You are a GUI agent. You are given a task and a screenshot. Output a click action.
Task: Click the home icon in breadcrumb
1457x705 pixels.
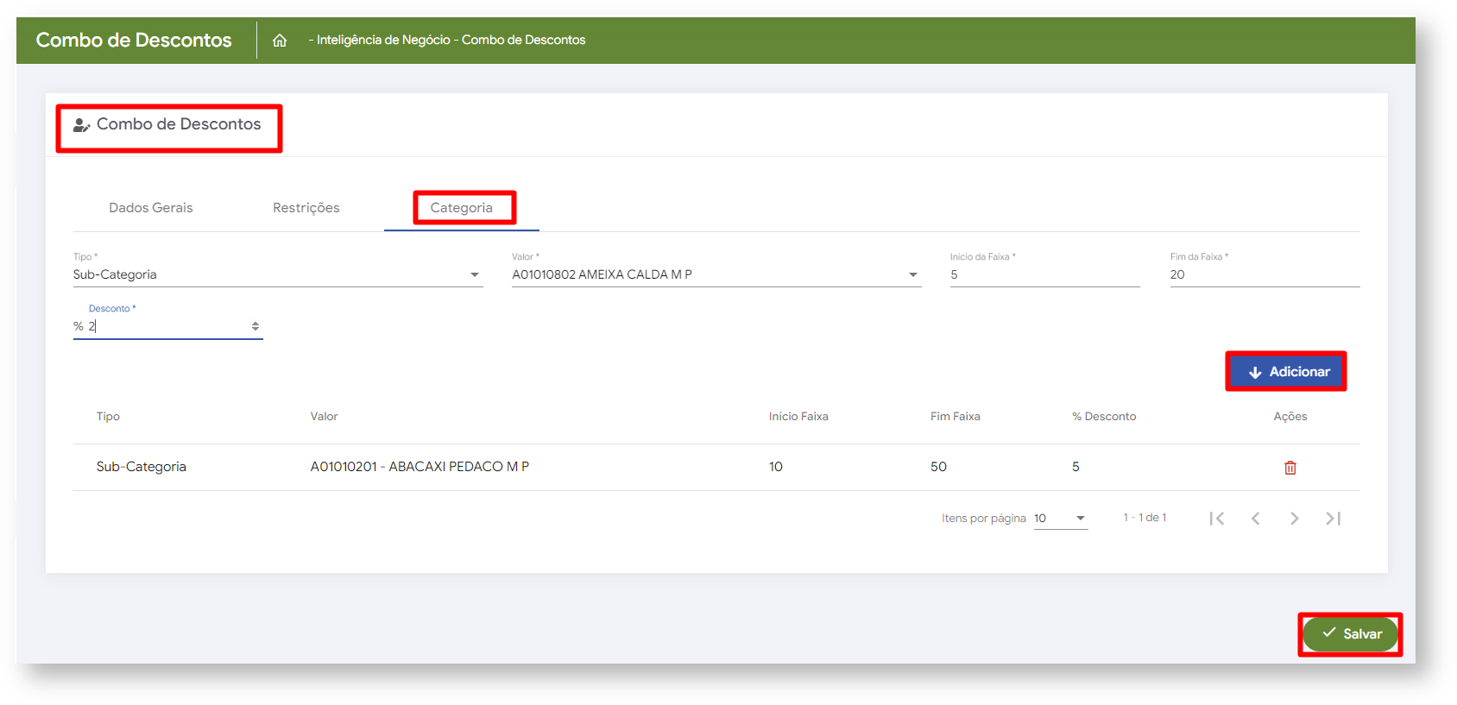(x=280, y=41)
